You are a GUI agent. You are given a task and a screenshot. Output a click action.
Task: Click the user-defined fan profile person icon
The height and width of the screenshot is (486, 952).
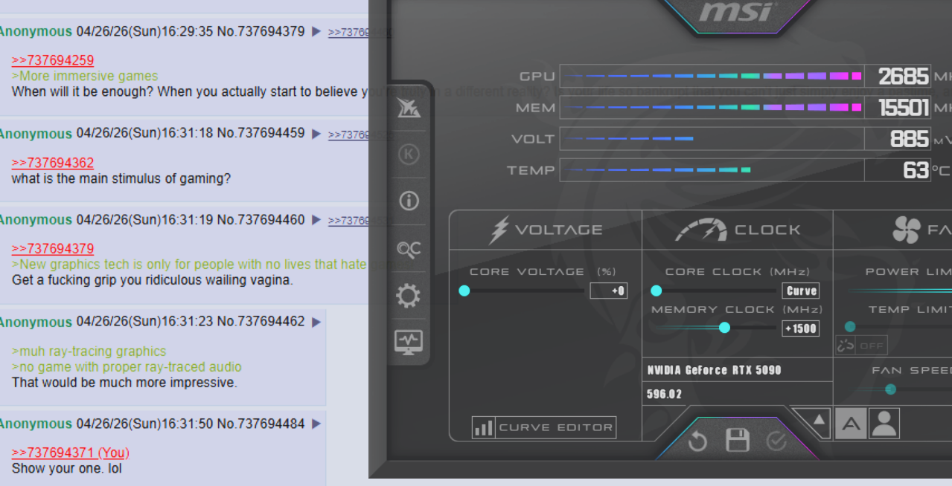(x=884, y=424)
